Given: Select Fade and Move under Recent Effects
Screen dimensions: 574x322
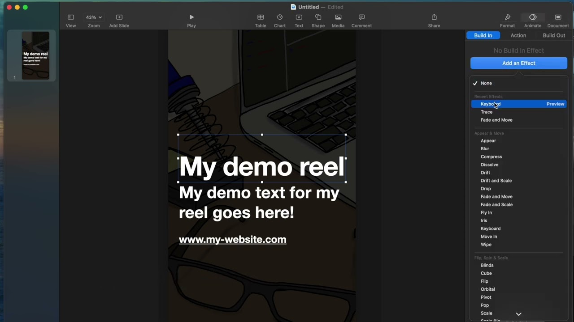Looking at the screenshot, I should [496, 120].
